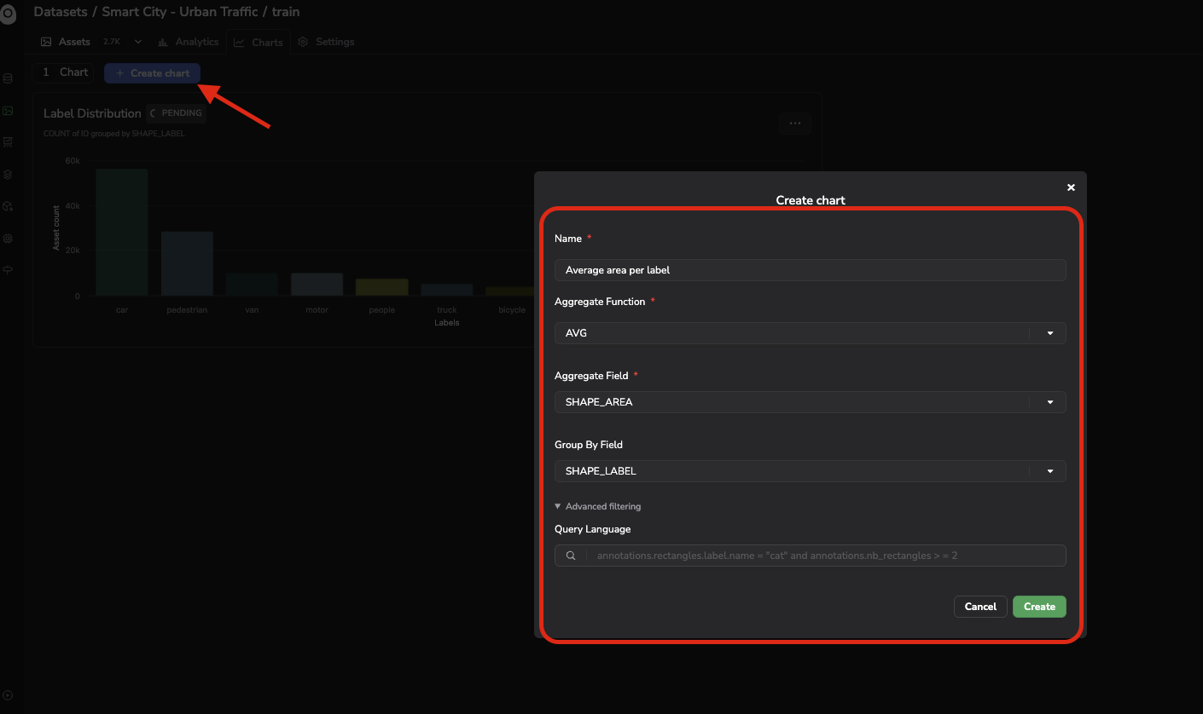Image resolution: width=1203 pixels, height=714 pixels.
Task: Click the motor bar in the chart
Action: (317, 285)
